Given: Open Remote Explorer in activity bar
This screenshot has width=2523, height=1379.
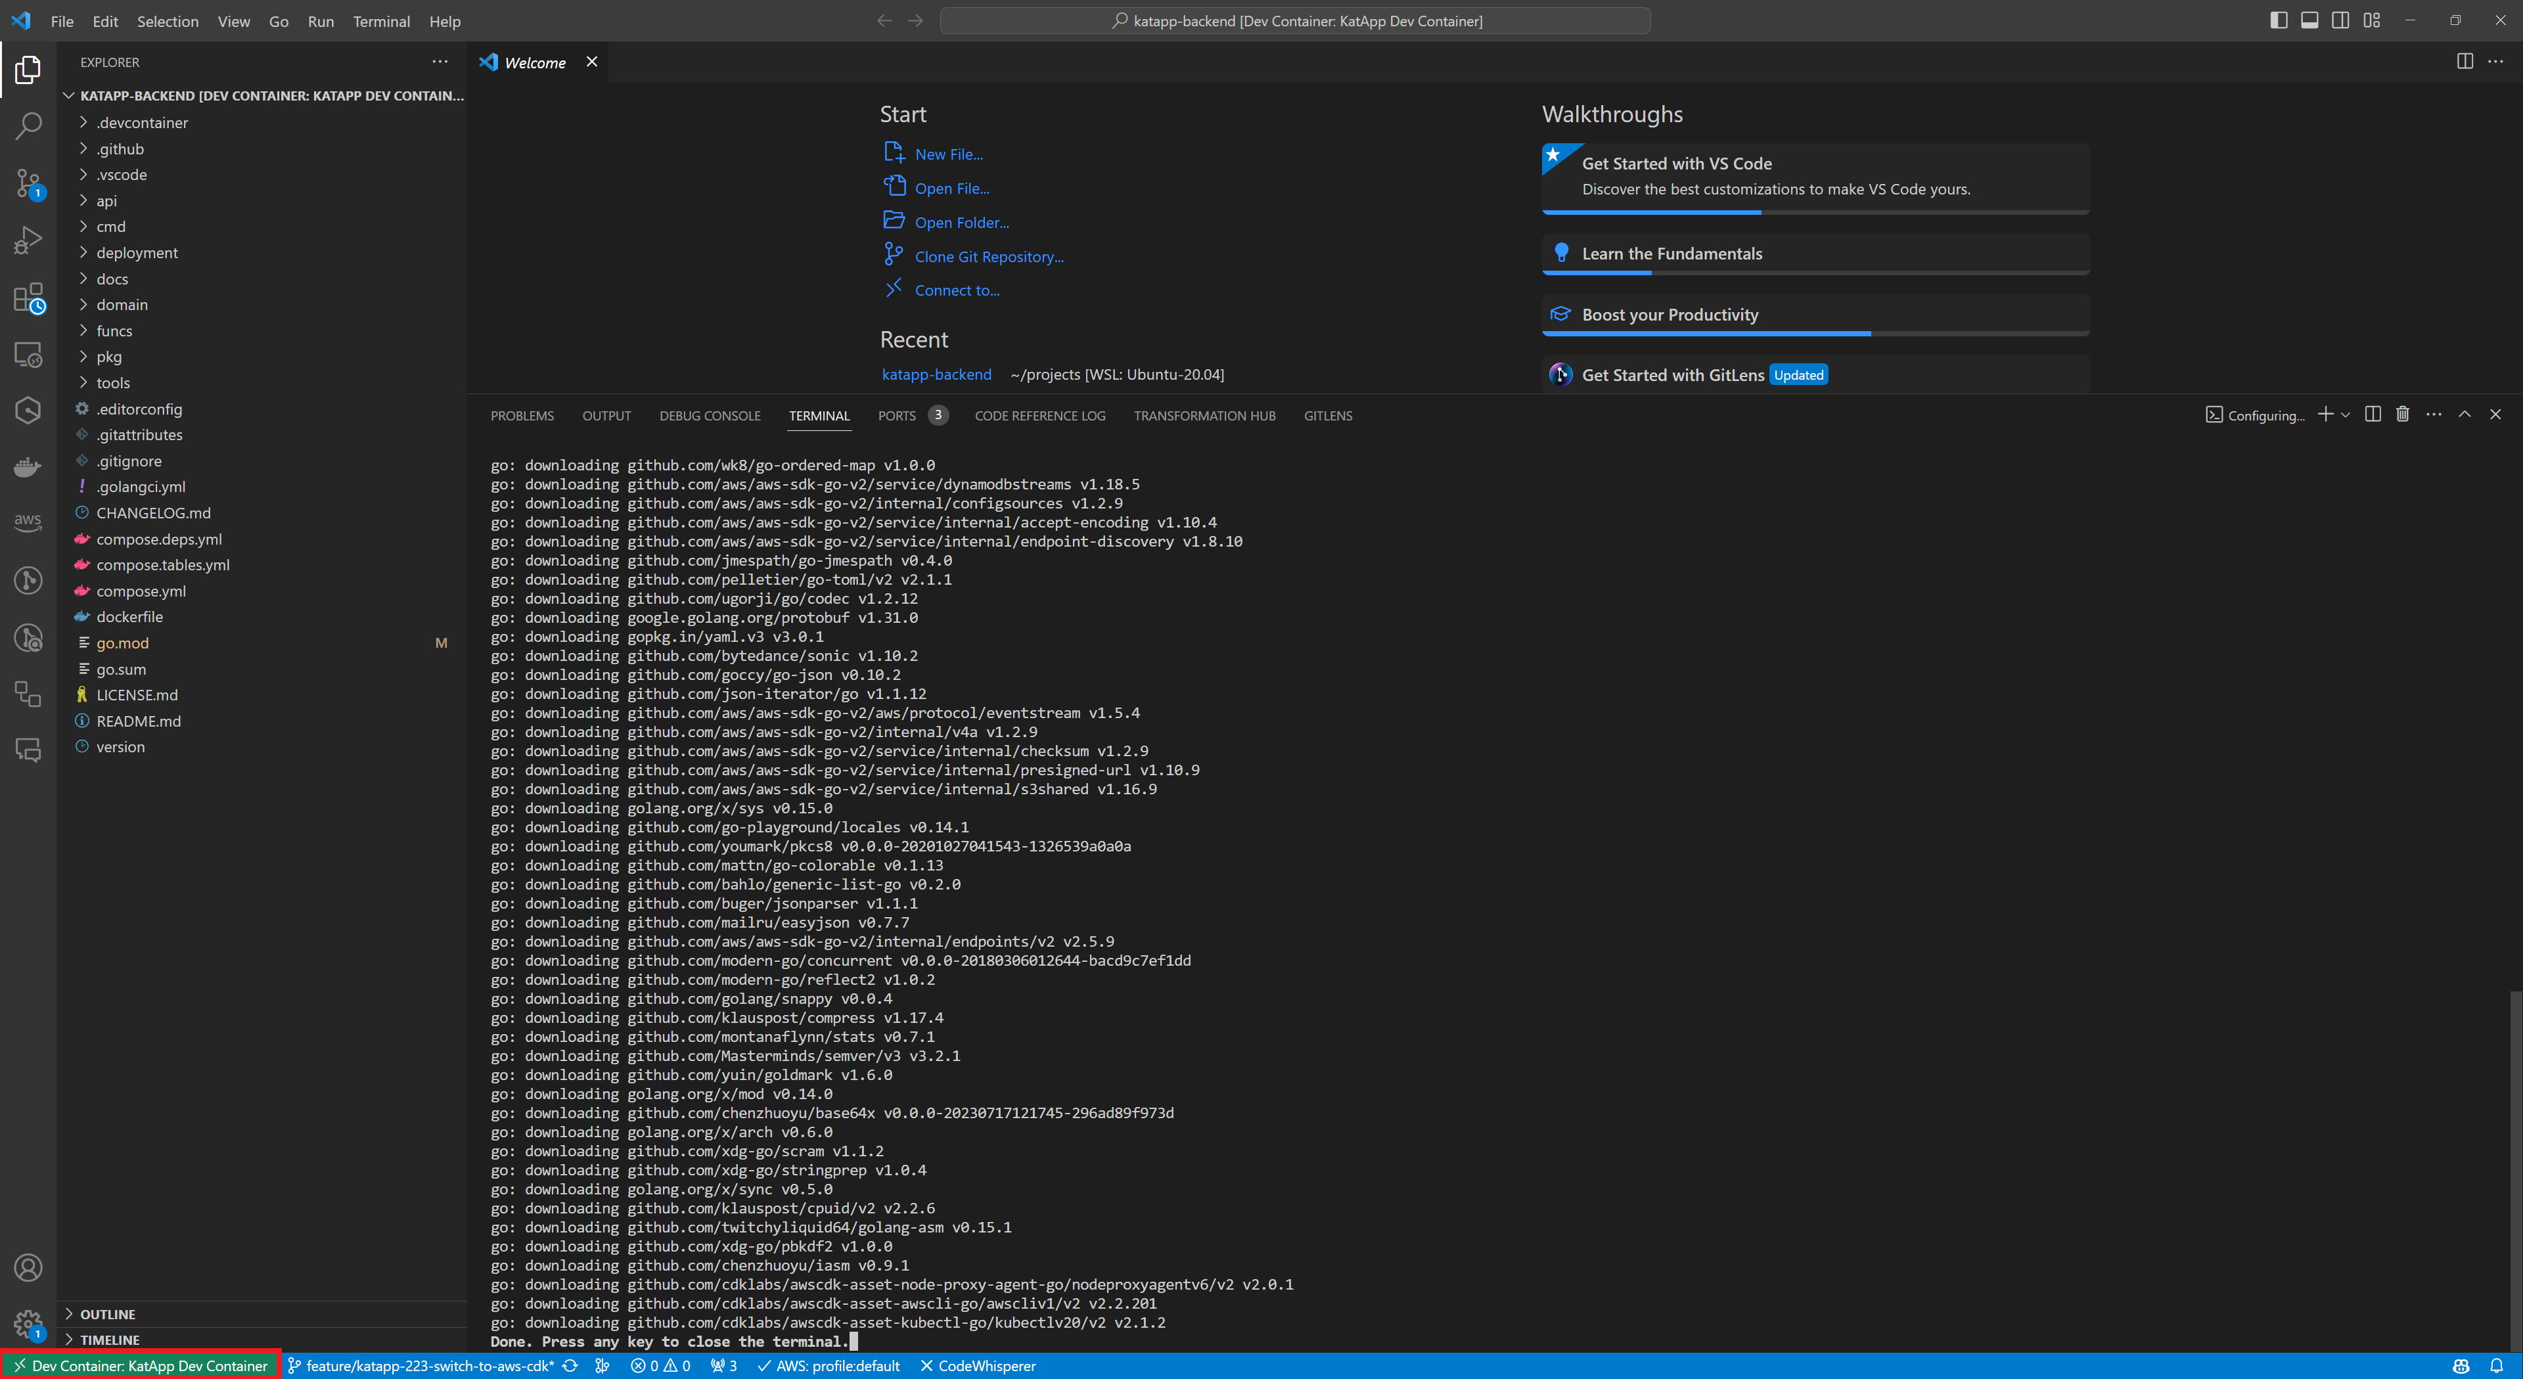Looking at the screenshot, I should (x=28, y=353).
